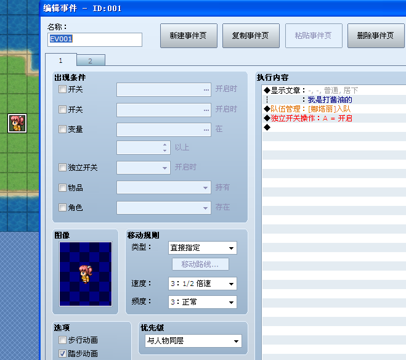Image resolution: width=406 pixels, height=360 pixels.
Task: Toggle the 步行动画 option checkbox
Action: [x=62, y=340]
